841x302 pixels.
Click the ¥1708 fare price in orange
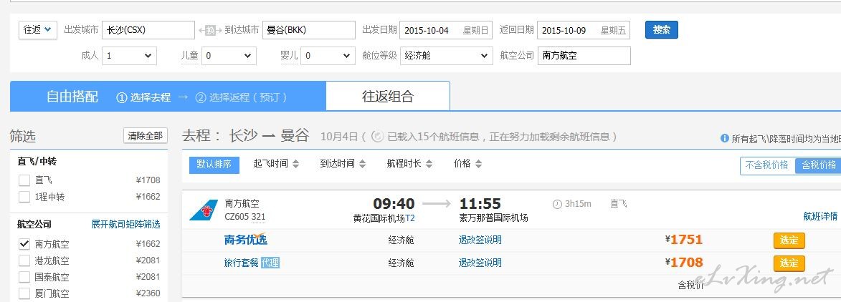pyautogui.click(x=683, y=263)
